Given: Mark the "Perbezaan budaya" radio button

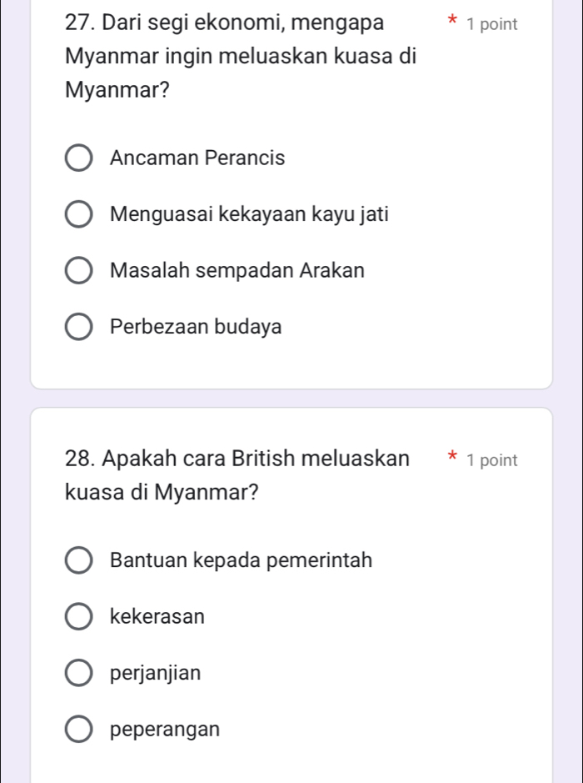Looking at the screenshot, I should pos(79,327).
